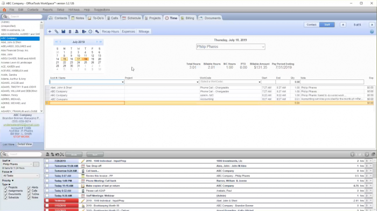Screen dimensions: 377x211
Task: Open the Project dropdown arrow
Action: [x=198, y=82]
